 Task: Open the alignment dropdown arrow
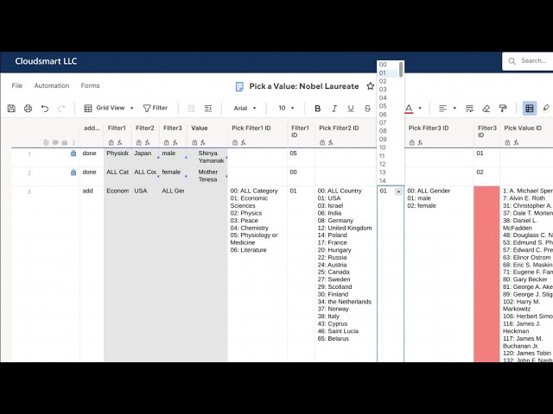[454, 108]
